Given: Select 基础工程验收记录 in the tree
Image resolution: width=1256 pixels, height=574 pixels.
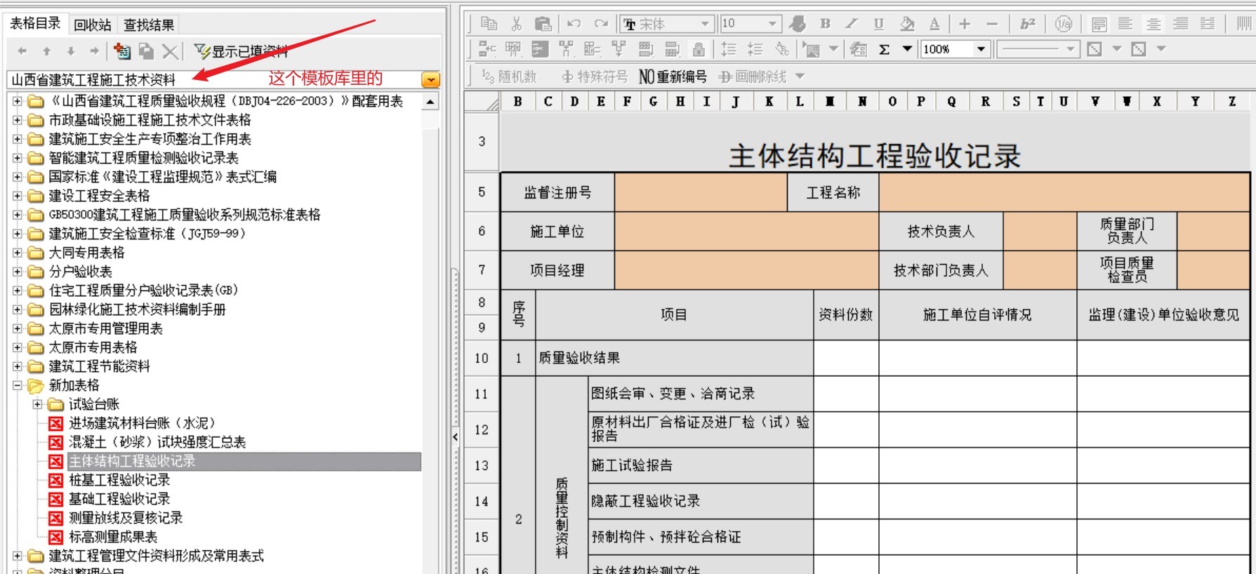Looking at the screenshot, I should (x=119, y=500).
